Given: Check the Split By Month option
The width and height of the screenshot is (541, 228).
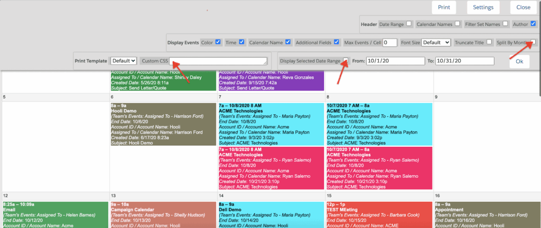Looking at the screenshot, I should [x=534, y=42].
